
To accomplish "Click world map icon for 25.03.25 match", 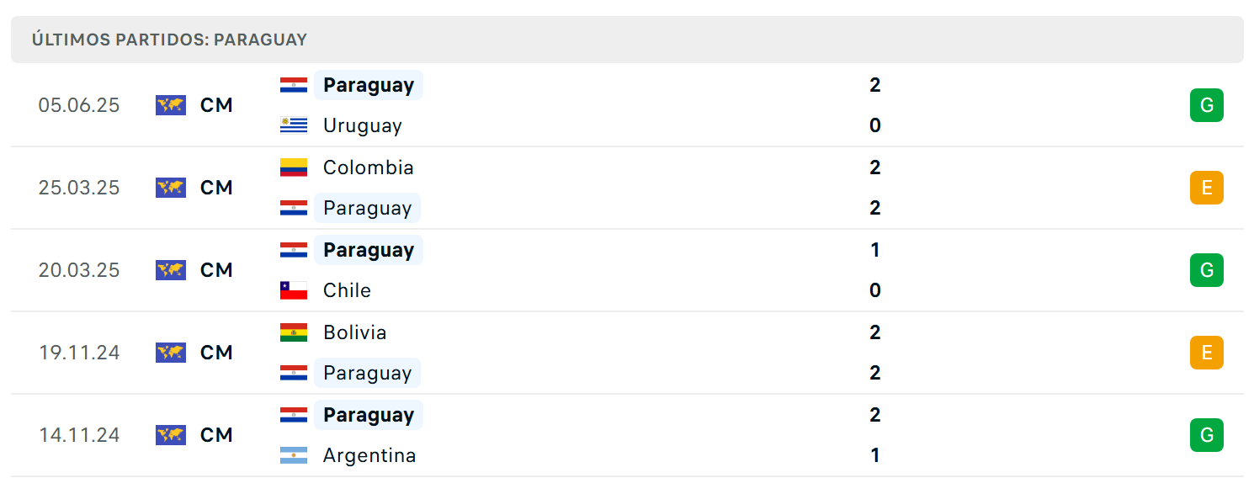I will click(x=171, y=188).
